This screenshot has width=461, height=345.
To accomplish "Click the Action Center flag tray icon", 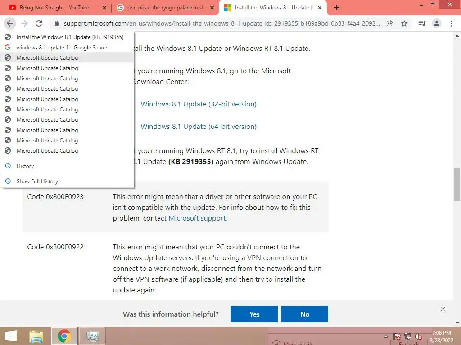I will coord(397,336).
